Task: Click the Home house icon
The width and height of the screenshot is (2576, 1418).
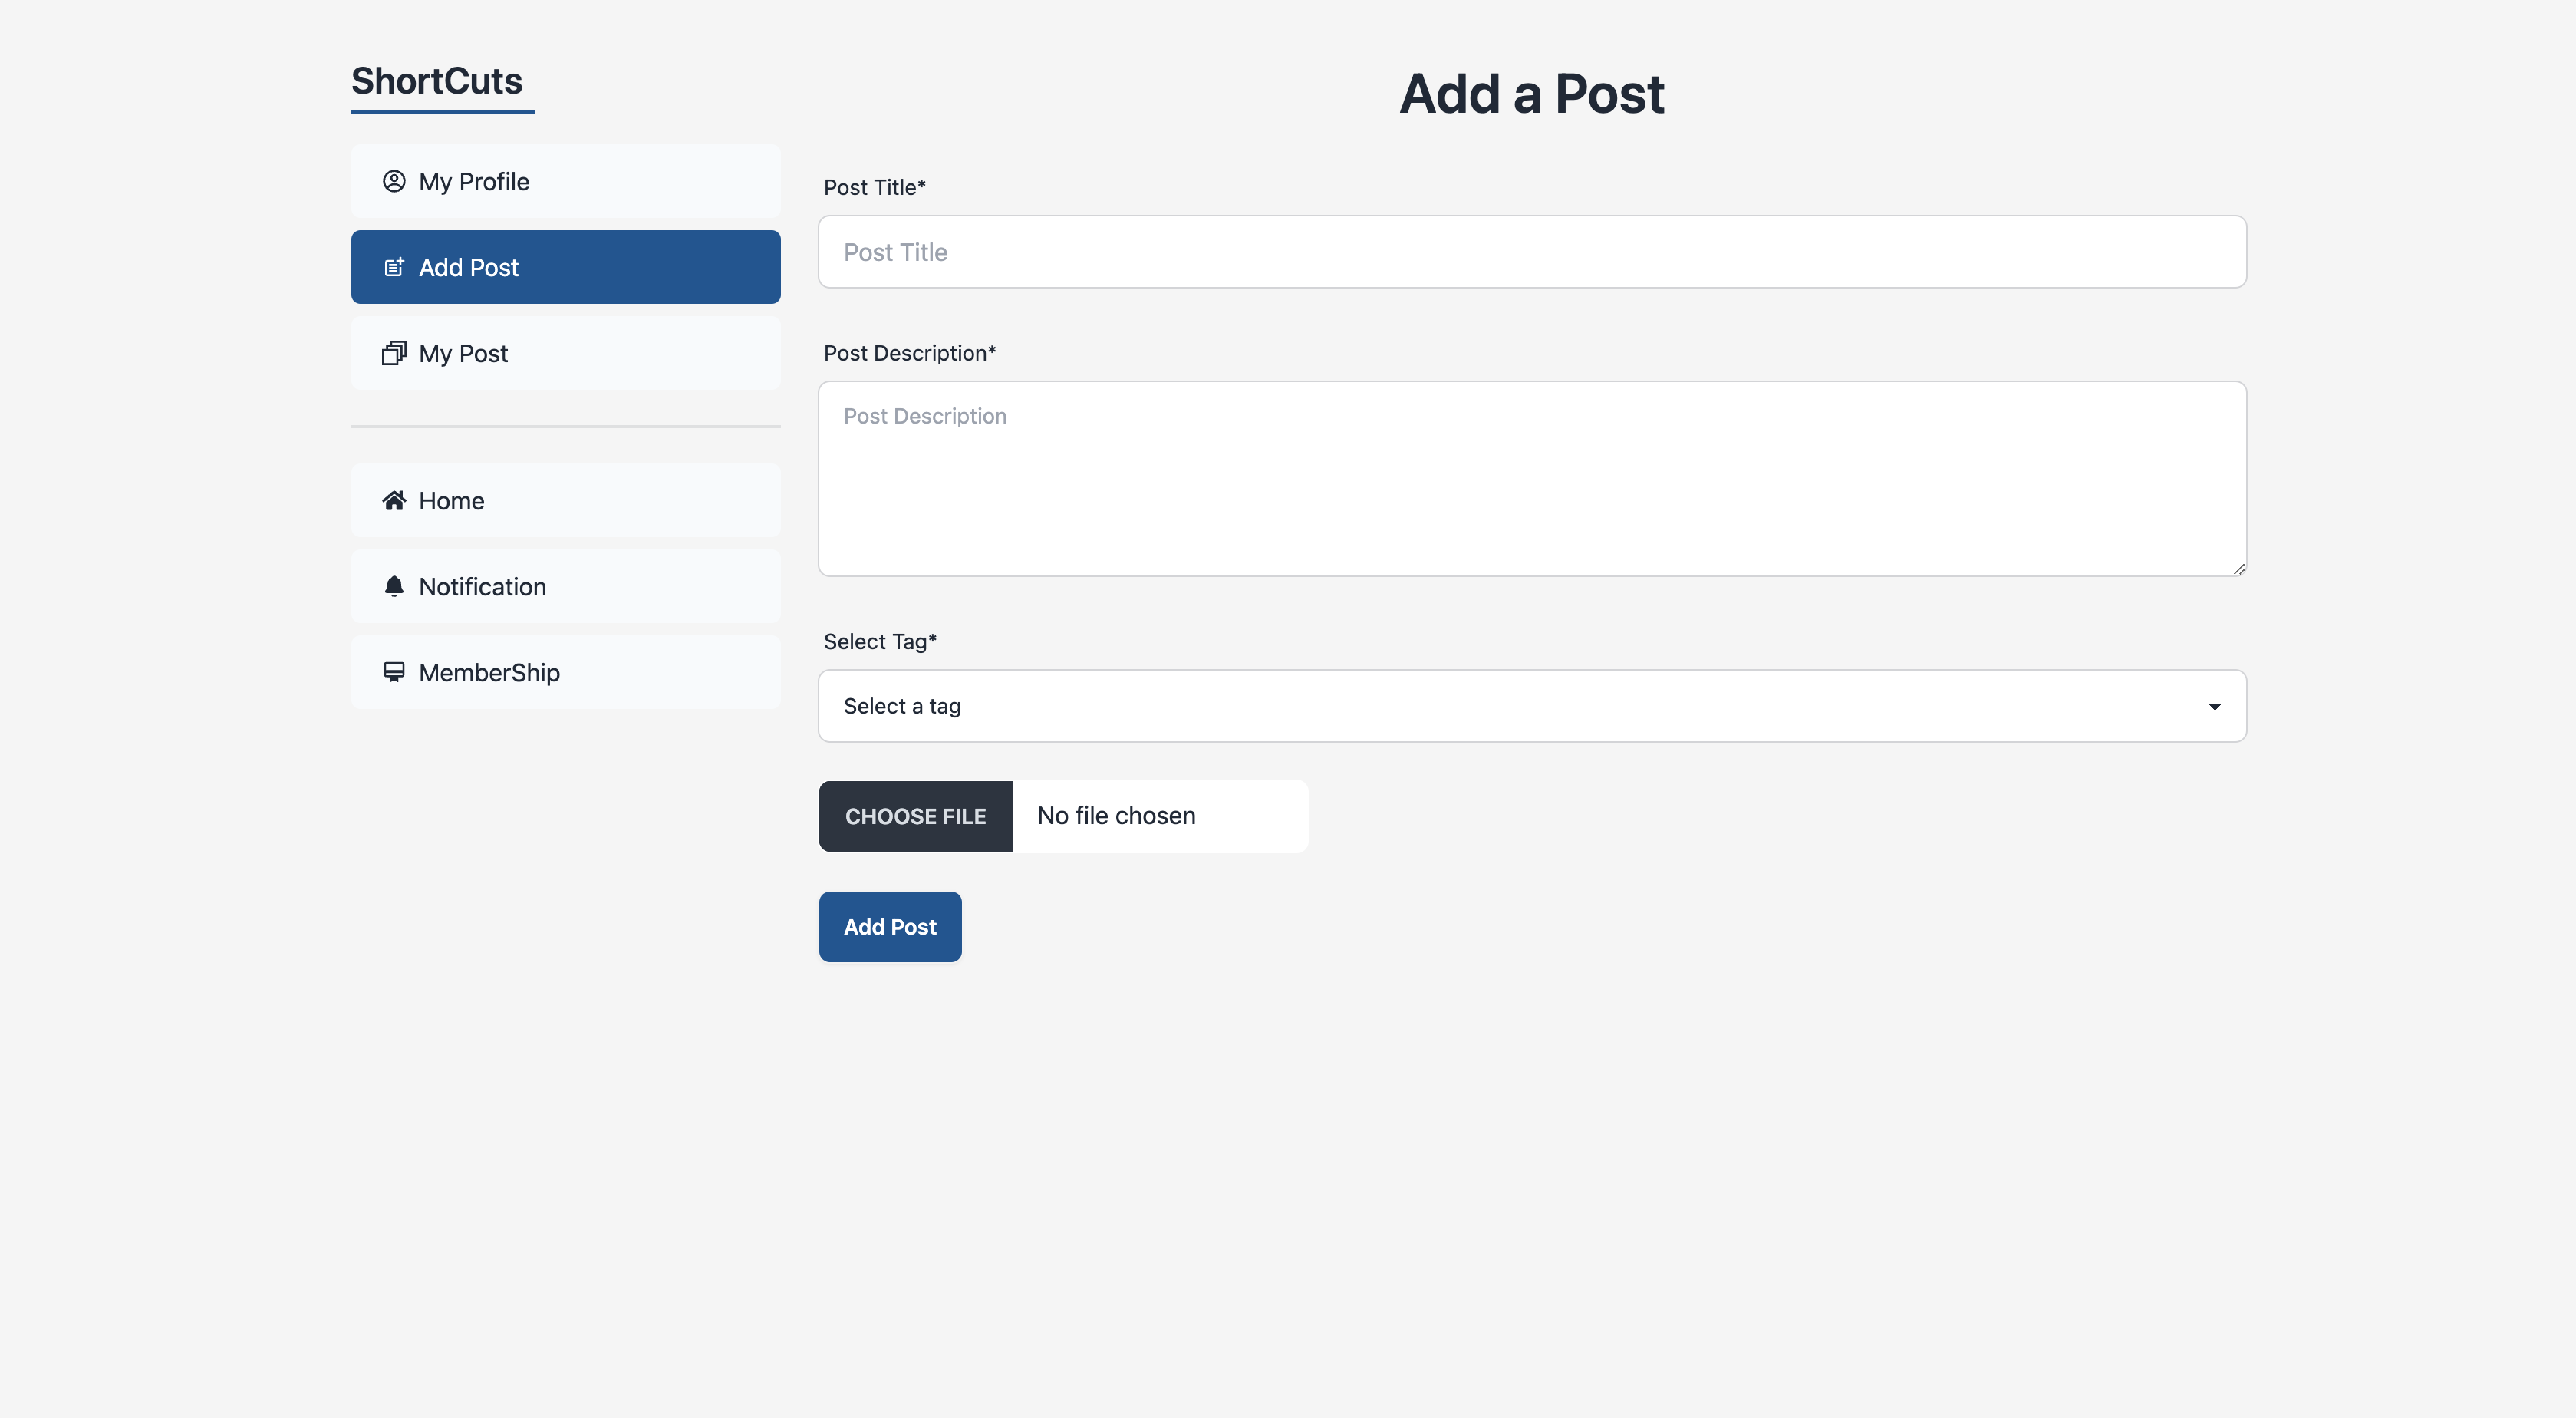Action: 394,500
